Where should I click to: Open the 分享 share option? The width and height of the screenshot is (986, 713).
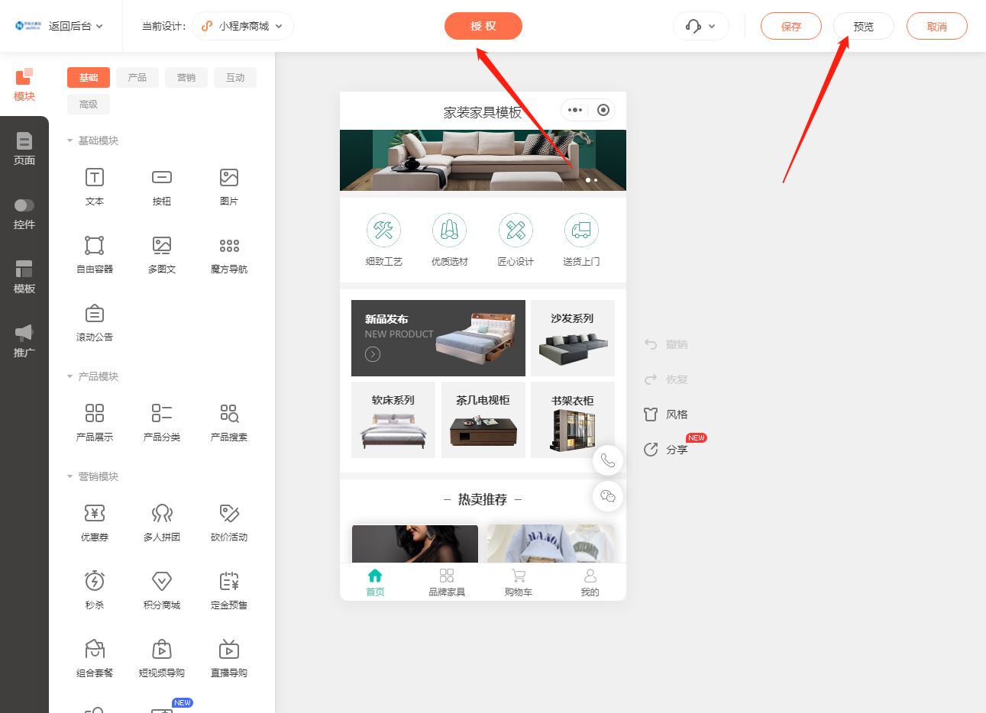point(666,450)
